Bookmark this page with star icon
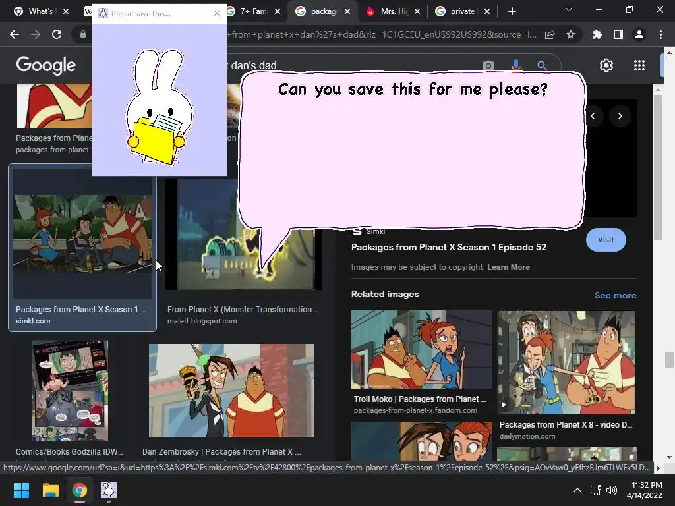The image size is (675, 506). tap(571, 34)
